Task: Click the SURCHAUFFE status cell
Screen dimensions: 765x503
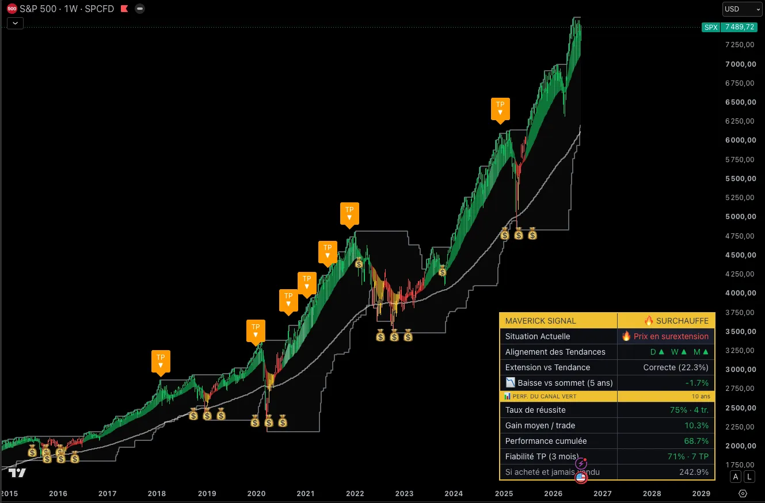Action: pyautogui.click(x=666, y=321)
